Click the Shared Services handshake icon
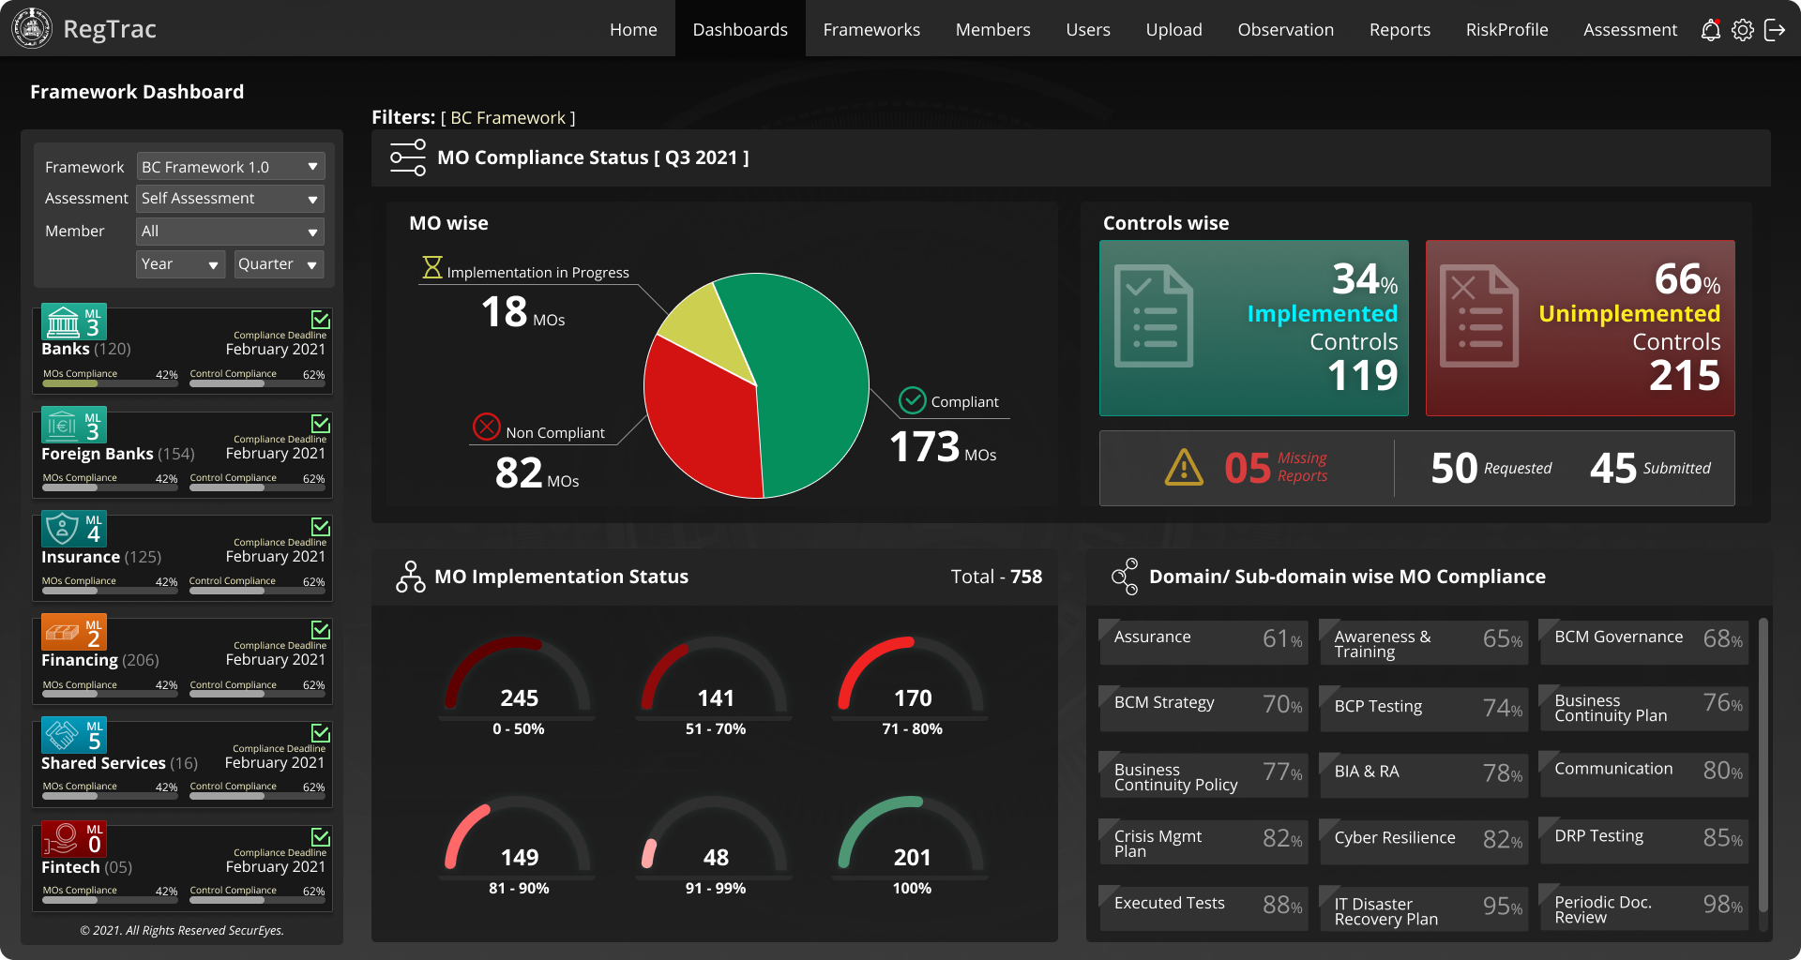 pos(63,736)
